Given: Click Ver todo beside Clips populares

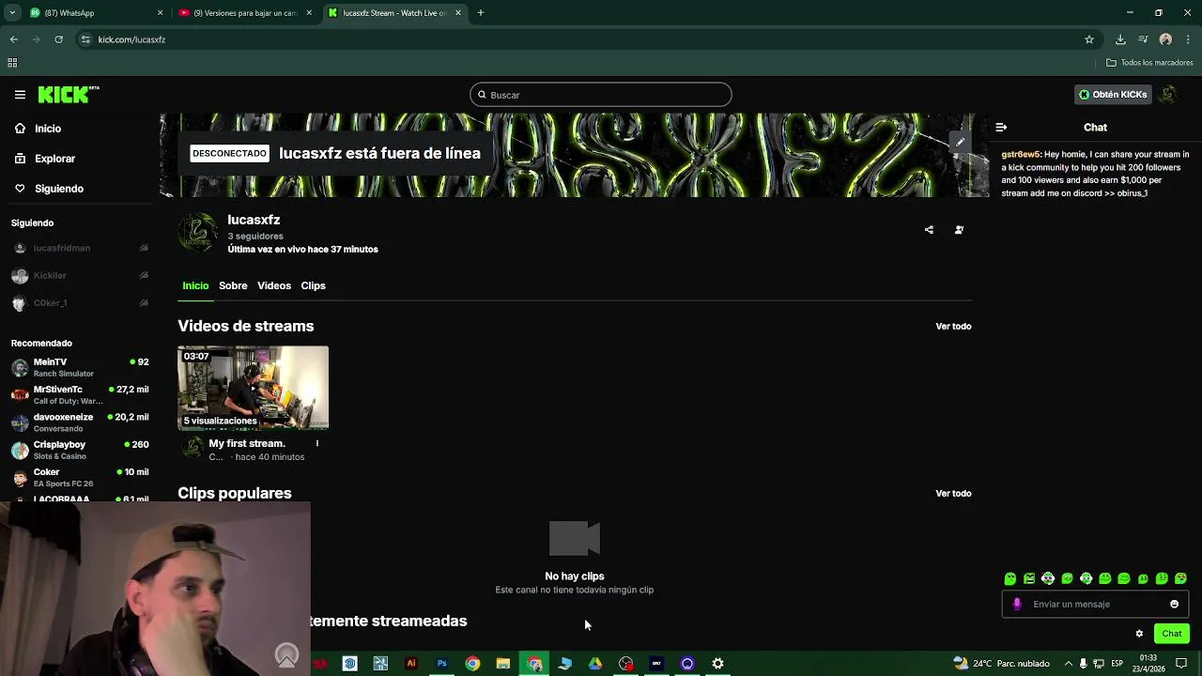Looking at the screenshot, I should (x=953, y=494).
